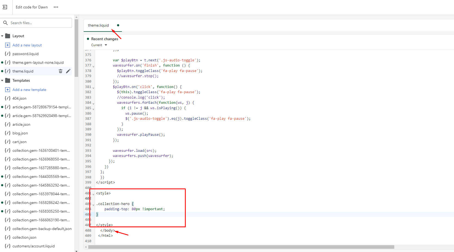
Task: Click the Add a new layout link
Action: click(27, 45)
